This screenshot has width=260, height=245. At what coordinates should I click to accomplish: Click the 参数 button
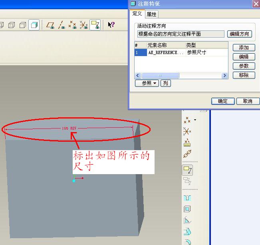(244, 66)
